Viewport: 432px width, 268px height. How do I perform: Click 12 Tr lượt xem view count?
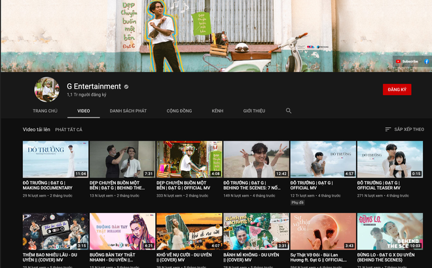302,195
